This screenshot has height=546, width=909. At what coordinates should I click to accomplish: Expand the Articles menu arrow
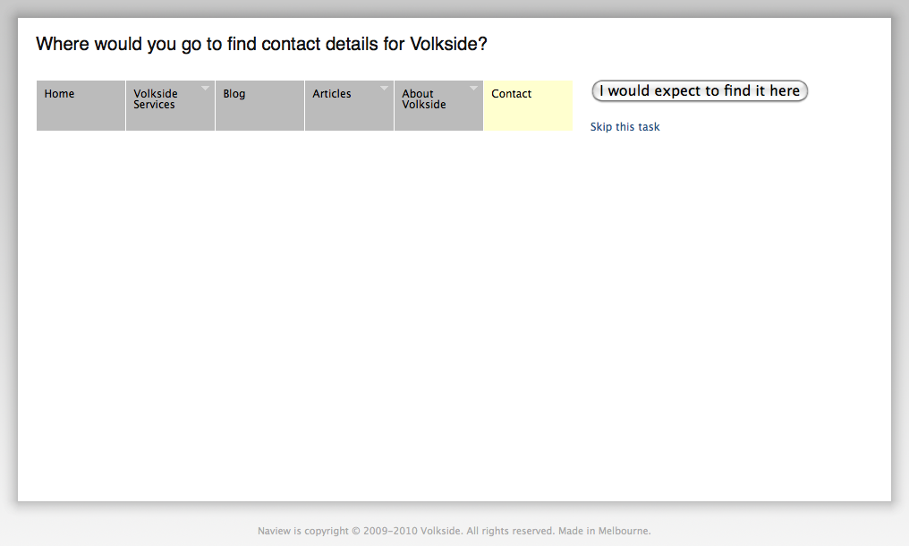384,89
